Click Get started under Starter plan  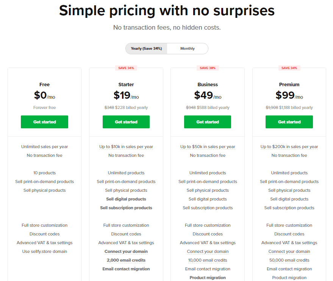pos(126,122)
